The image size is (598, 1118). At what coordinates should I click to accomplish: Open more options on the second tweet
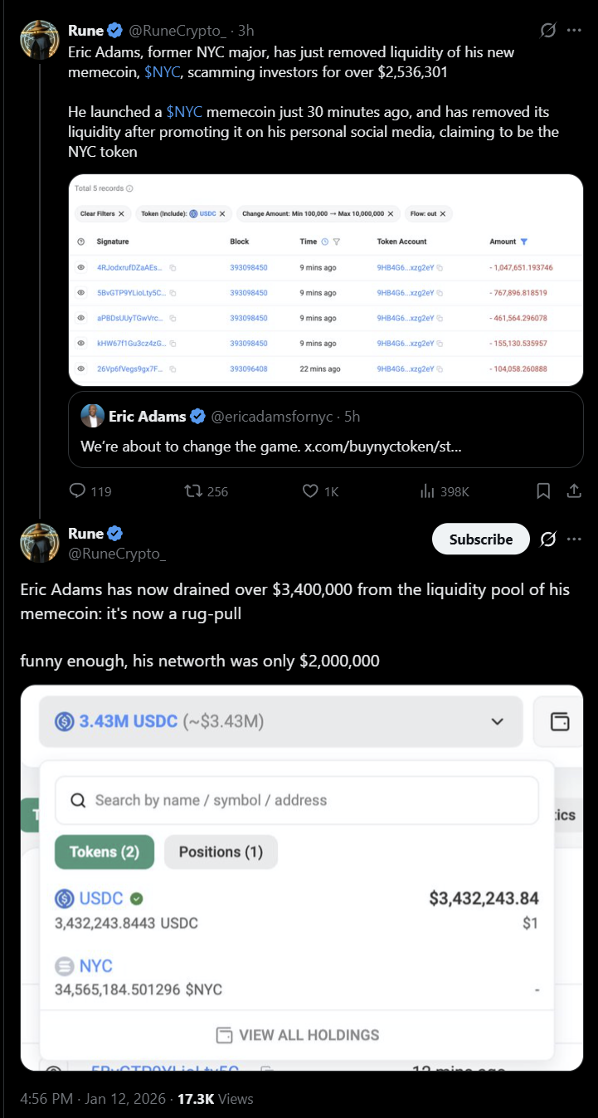coord(574,539)
